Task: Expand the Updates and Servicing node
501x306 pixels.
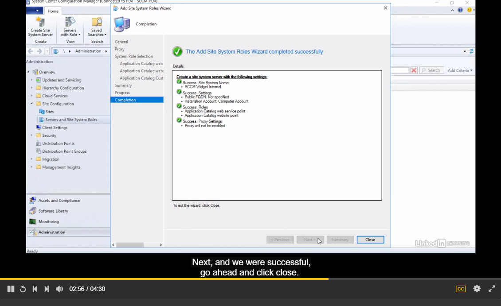Action: 31,80
